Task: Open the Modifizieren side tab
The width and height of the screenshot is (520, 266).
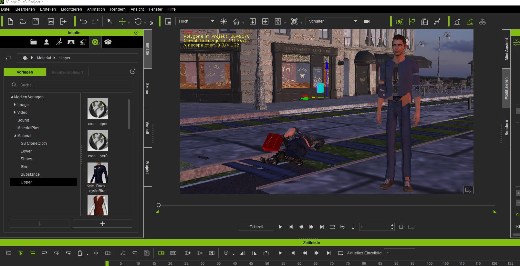Action: [x=506, y=88]
